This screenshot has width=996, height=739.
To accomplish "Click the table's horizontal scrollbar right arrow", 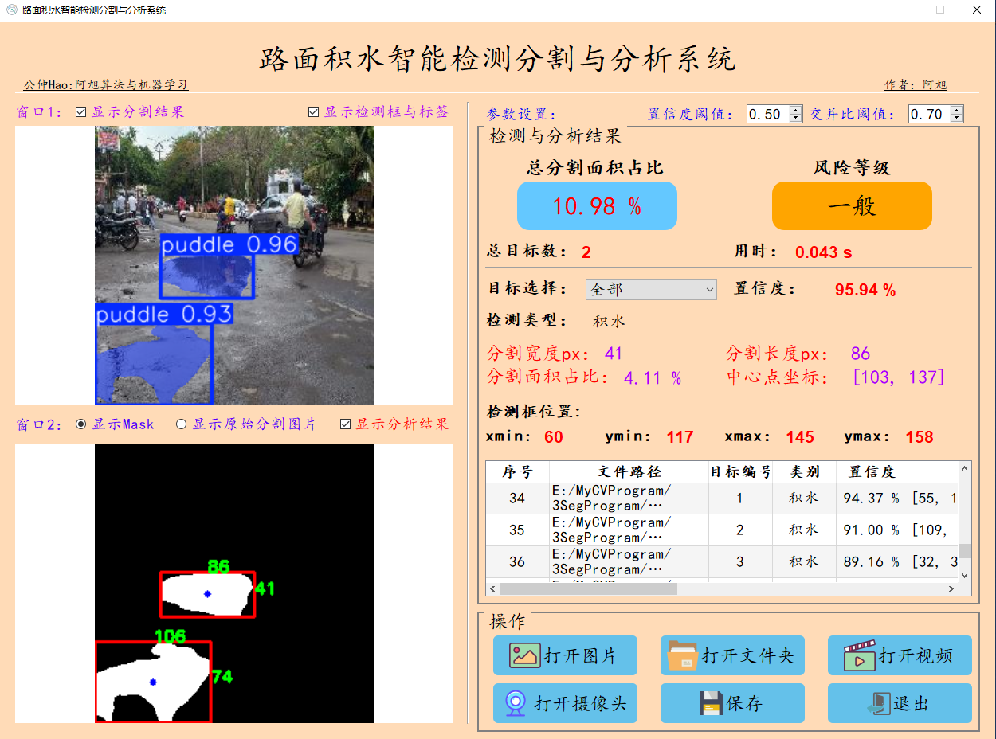I will (x=951, y=588).
